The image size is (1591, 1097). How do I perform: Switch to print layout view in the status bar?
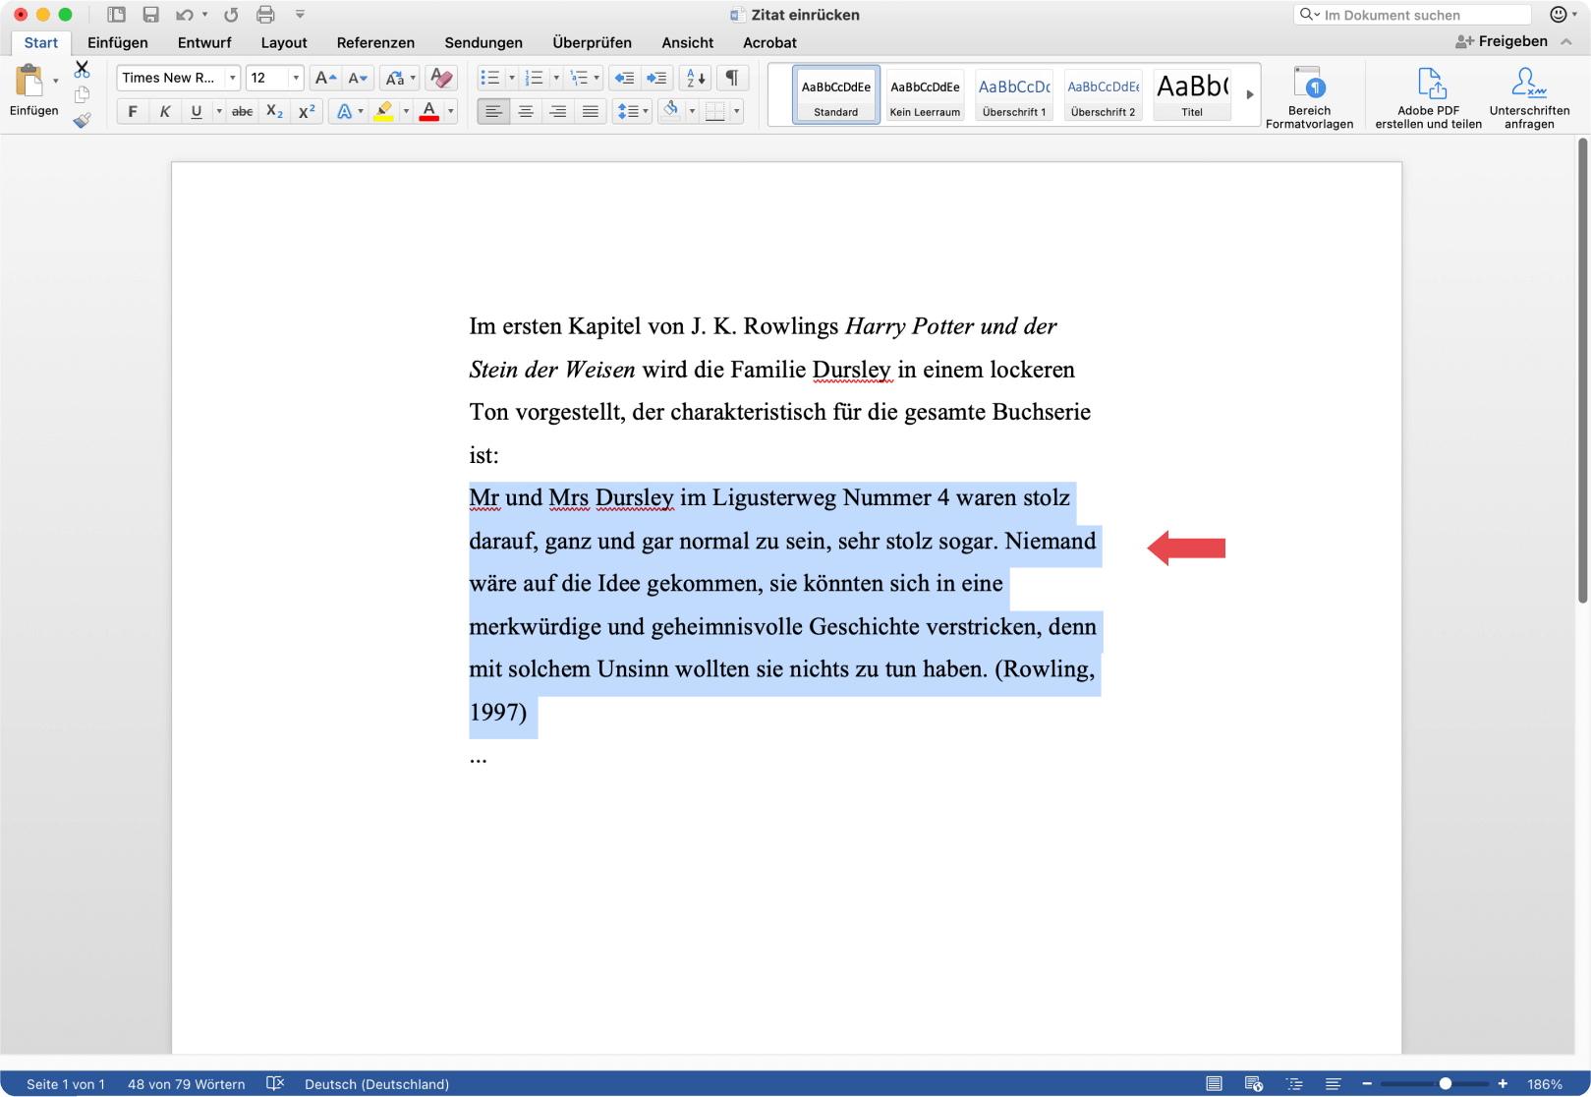tap(1214, 1083)
